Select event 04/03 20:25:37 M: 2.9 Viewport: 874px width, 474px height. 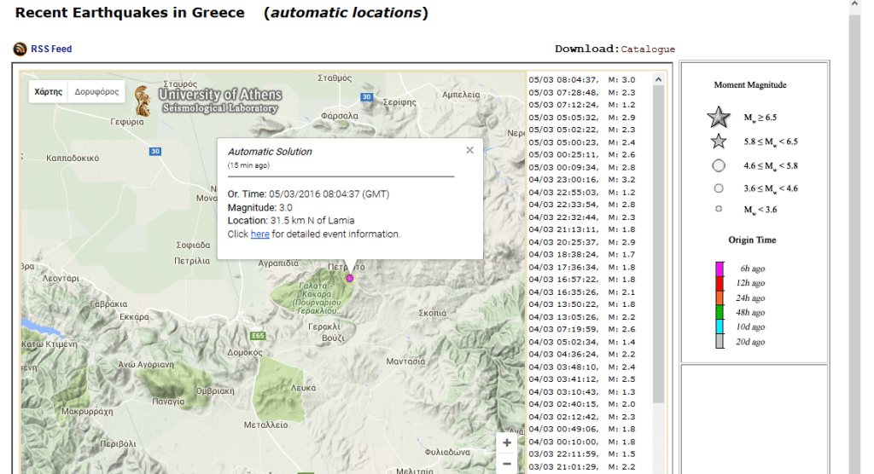click(582, 242)
